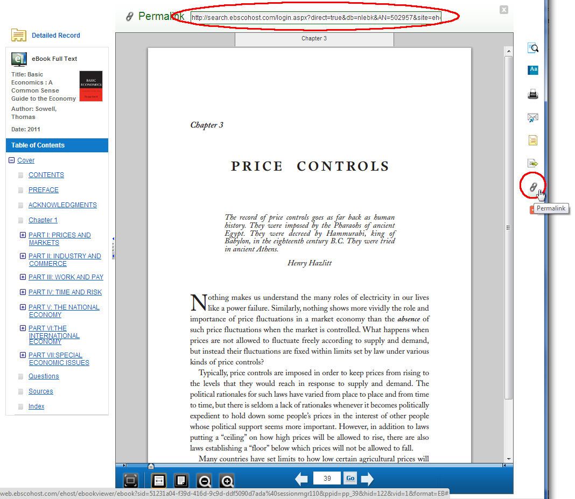This screenshot has height=499, width=575.
Task: Click the Detailed Record folder icon
Action: pos(19,35)
